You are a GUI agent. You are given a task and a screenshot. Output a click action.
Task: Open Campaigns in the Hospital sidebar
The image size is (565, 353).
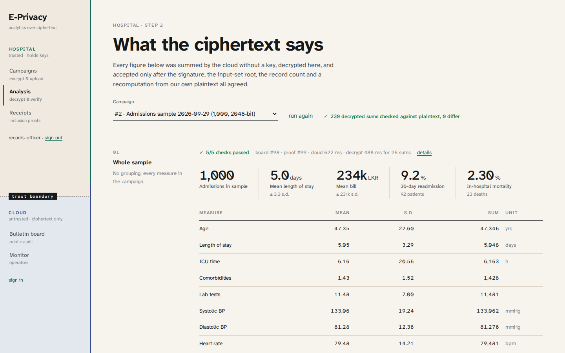[x=26, y=75]
